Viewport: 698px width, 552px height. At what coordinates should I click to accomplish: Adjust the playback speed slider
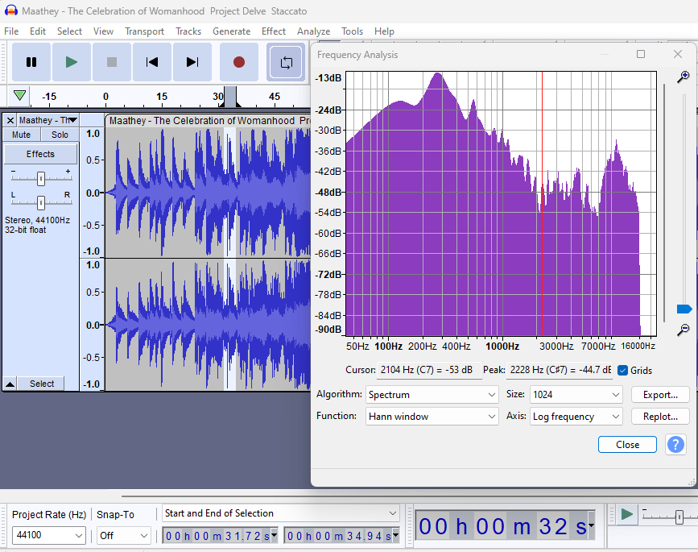click(679, 517)
